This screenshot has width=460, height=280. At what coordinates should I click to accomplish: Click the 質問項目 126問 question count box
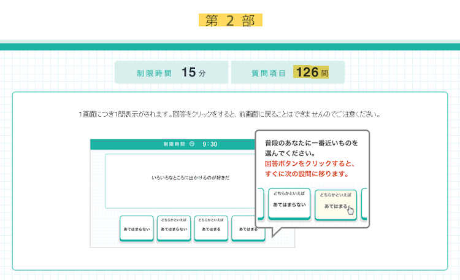288,72
